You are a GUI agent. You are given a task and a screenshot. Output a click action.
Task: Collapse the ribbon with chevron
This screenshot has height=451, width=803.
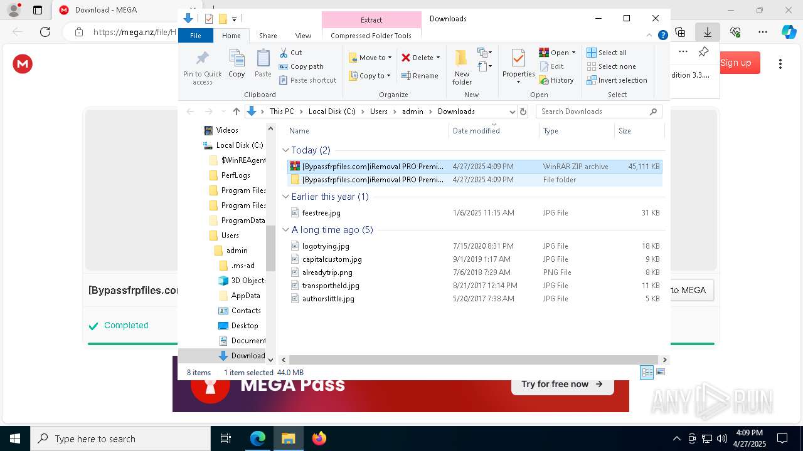click(x=649, y=36)
